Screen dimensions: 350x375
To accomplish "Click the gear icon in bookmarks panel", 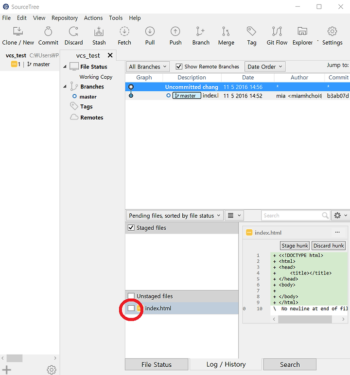I will pos(52,370).
